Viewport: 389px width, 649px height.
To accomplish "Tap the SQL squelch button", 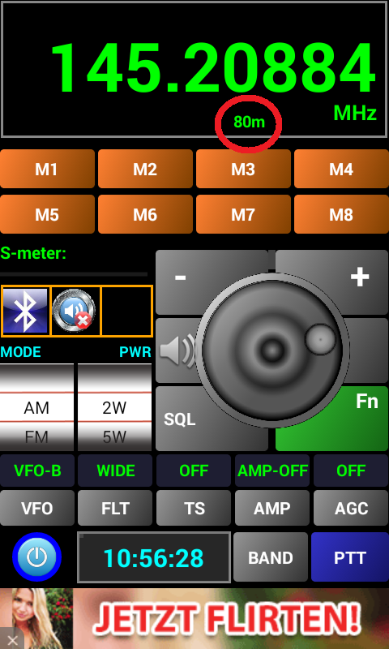I will (x=179, y=419).
